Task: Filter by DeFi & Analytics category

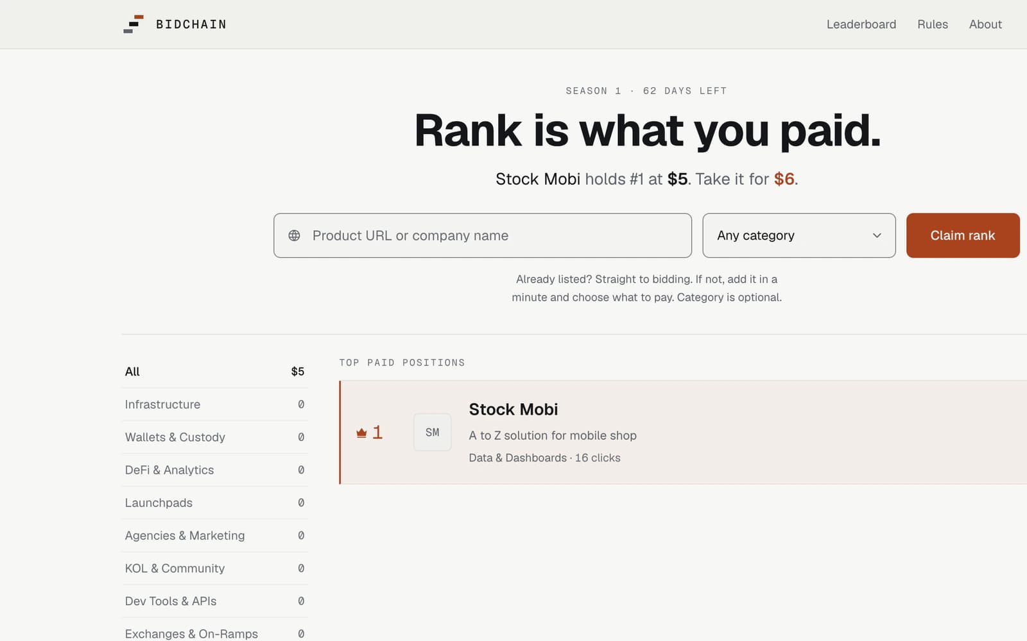Action: [x=215, y=470]
